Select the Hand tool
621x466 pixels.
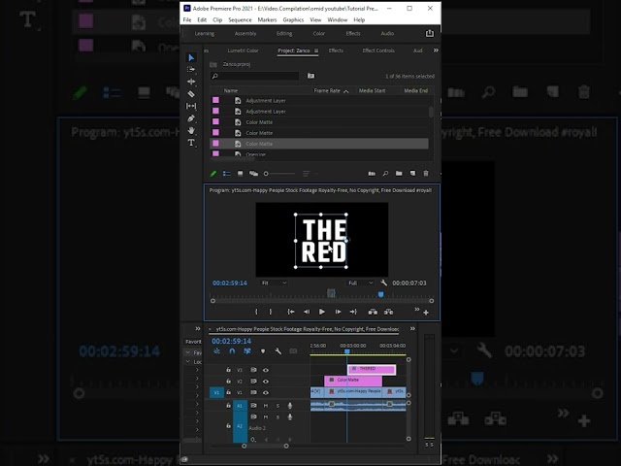[191, 130]
